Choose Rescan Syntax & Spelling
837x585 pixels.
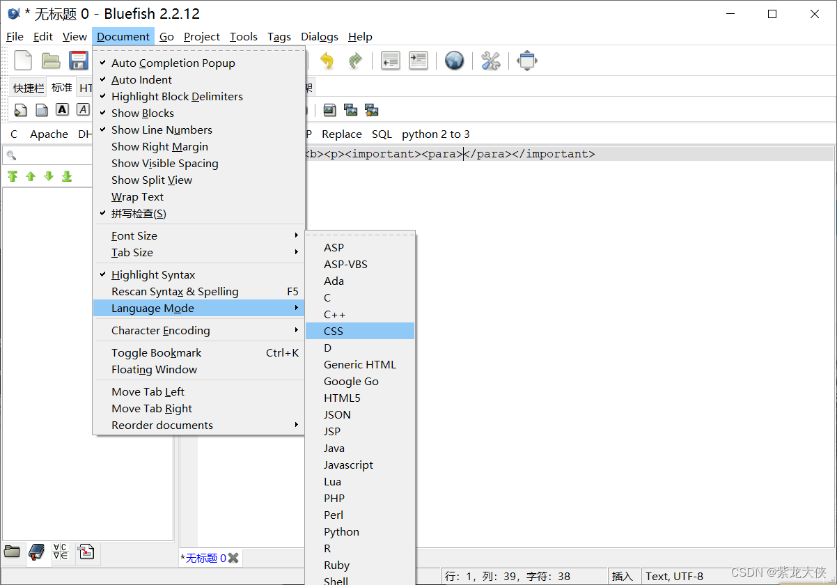[x=198, y=291]
